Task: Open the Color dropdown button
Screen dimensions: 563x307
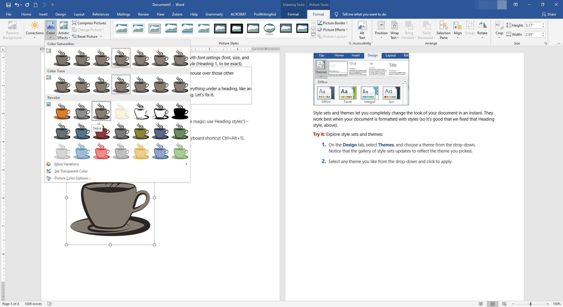Action: point(50,30)
